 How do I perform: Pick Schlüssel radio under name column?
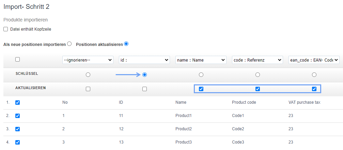(x=201, y=74)
